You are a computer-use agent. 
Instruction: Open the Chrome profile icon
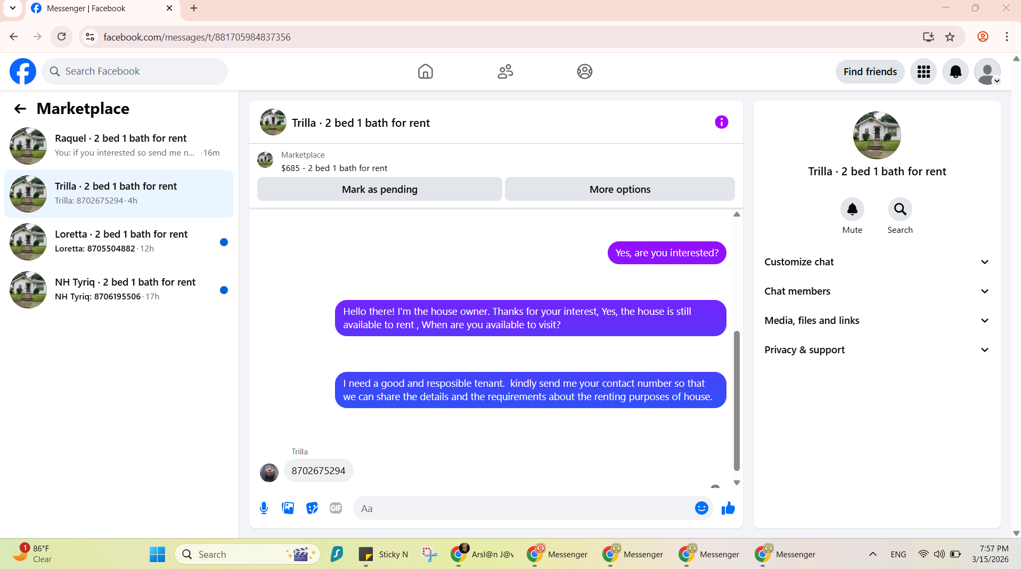(983, 37)
